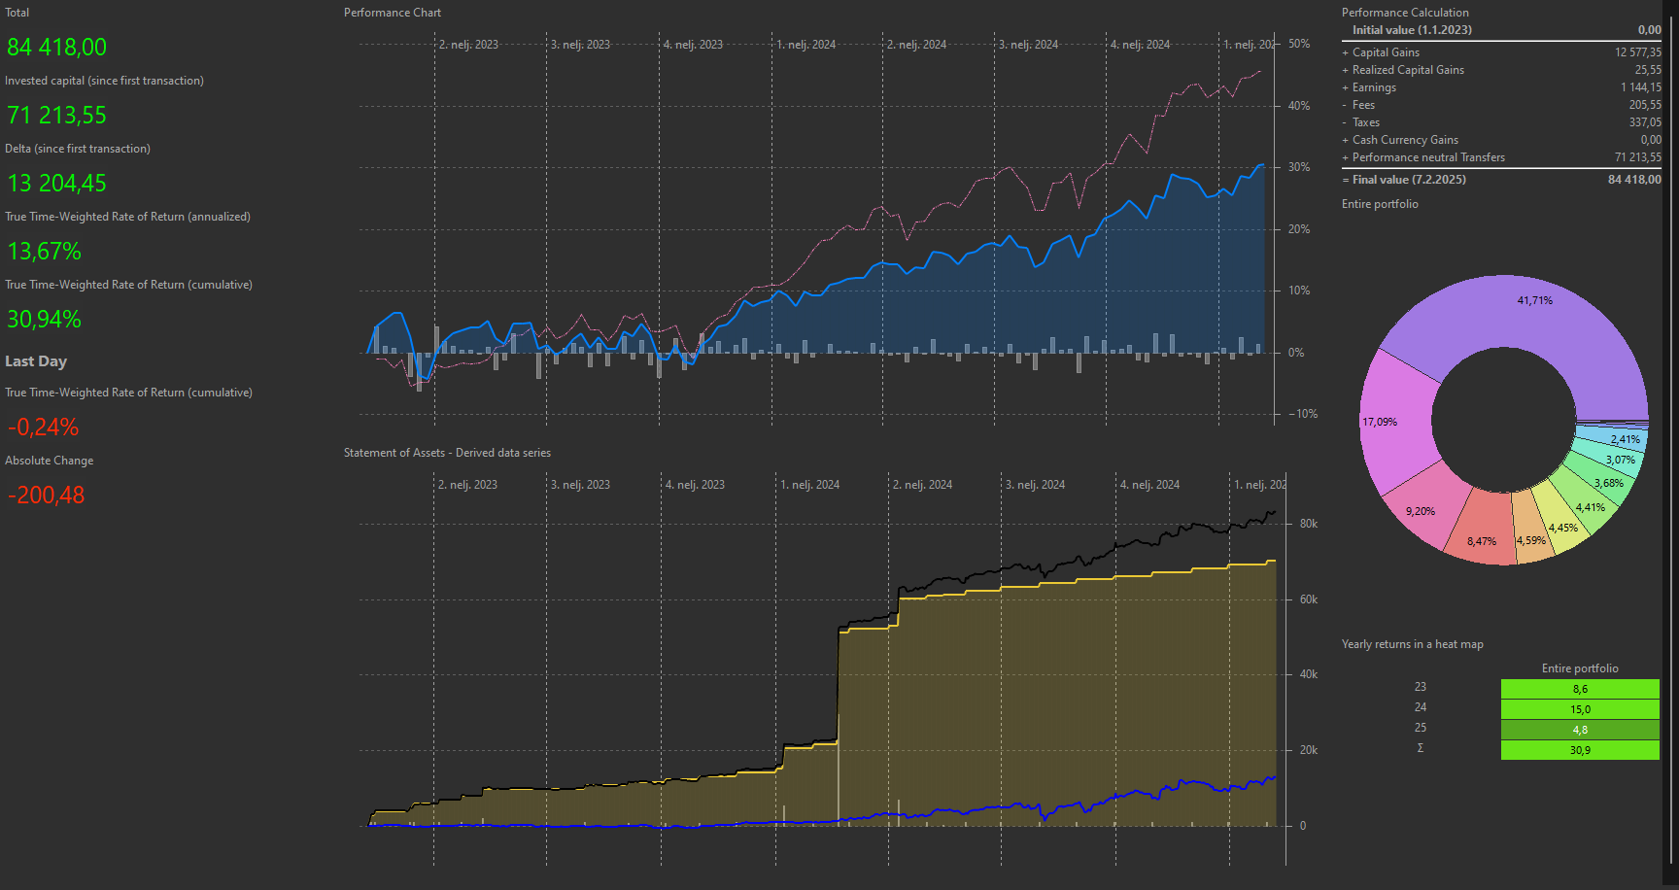Click the Earnings line in Performance Calculation
The height and width of the screenshot is (890, 1679).
click(1372, 86)
